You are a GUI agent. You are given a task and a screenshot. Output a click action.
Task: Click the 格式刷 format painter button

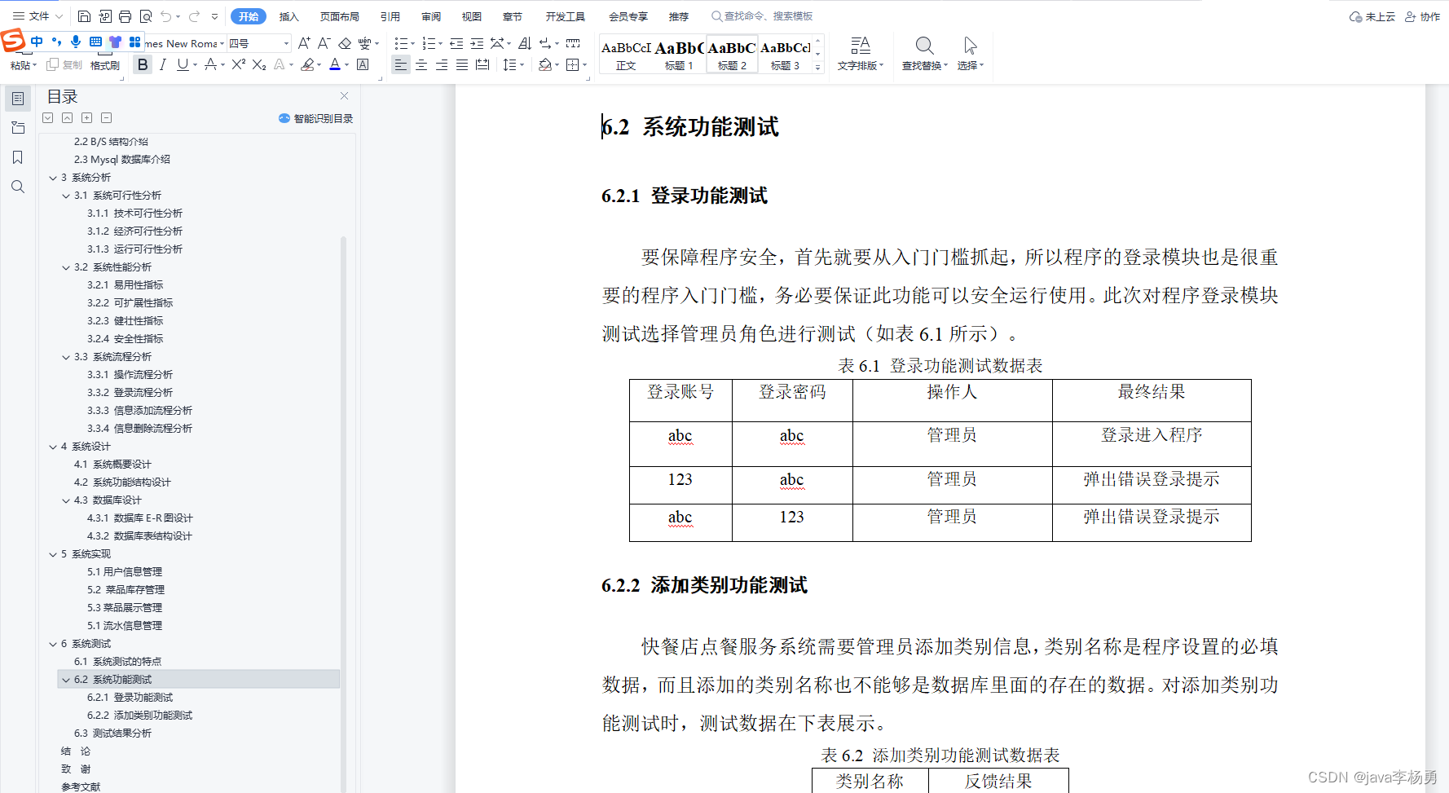105,65
